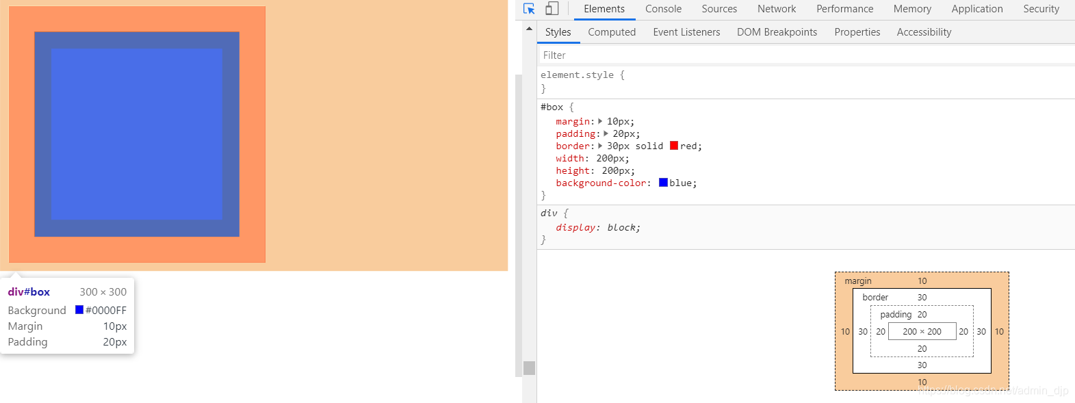The image size is (1075, 403).
Task: Edit the right margin value in box model
Action: pyautogui.click(x=999, y=332)
